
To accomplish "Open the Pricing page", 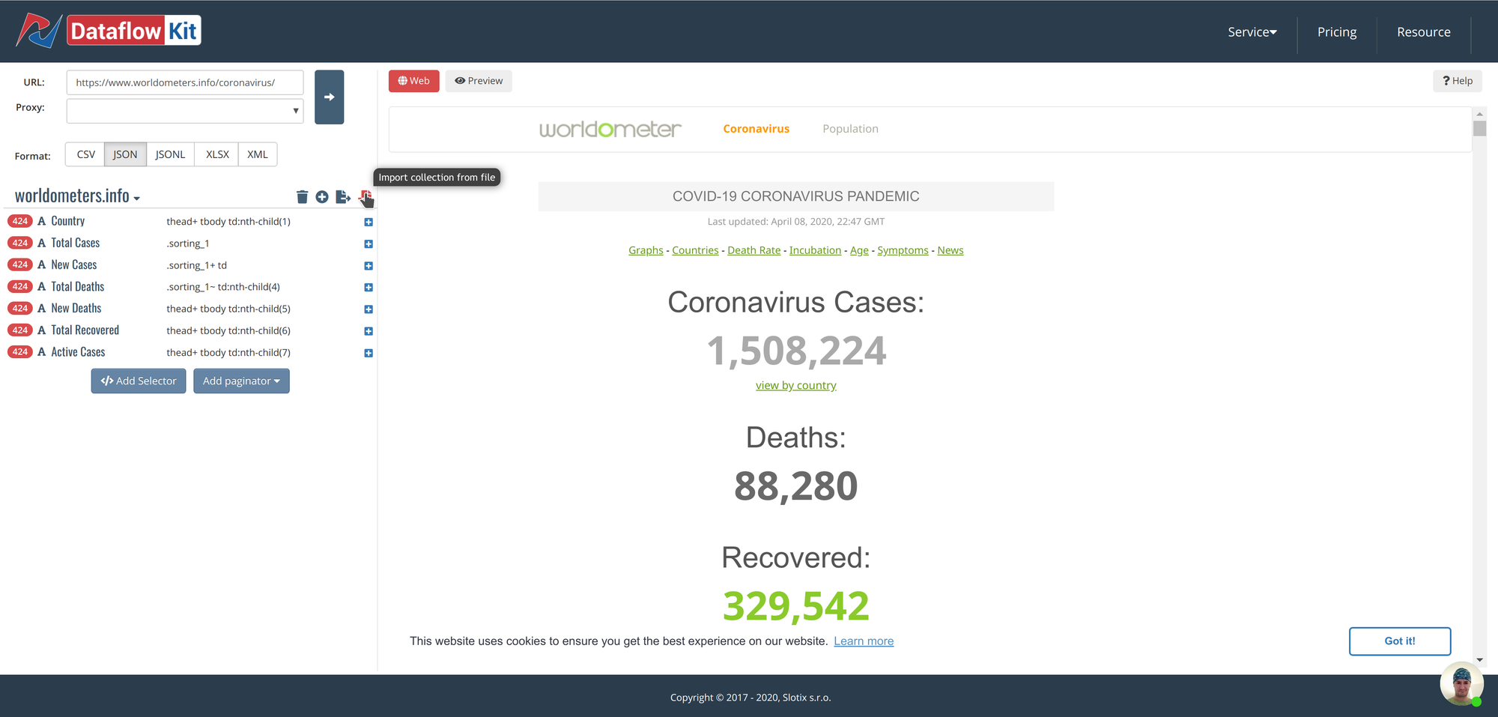I will click(x=1337, y=32).
